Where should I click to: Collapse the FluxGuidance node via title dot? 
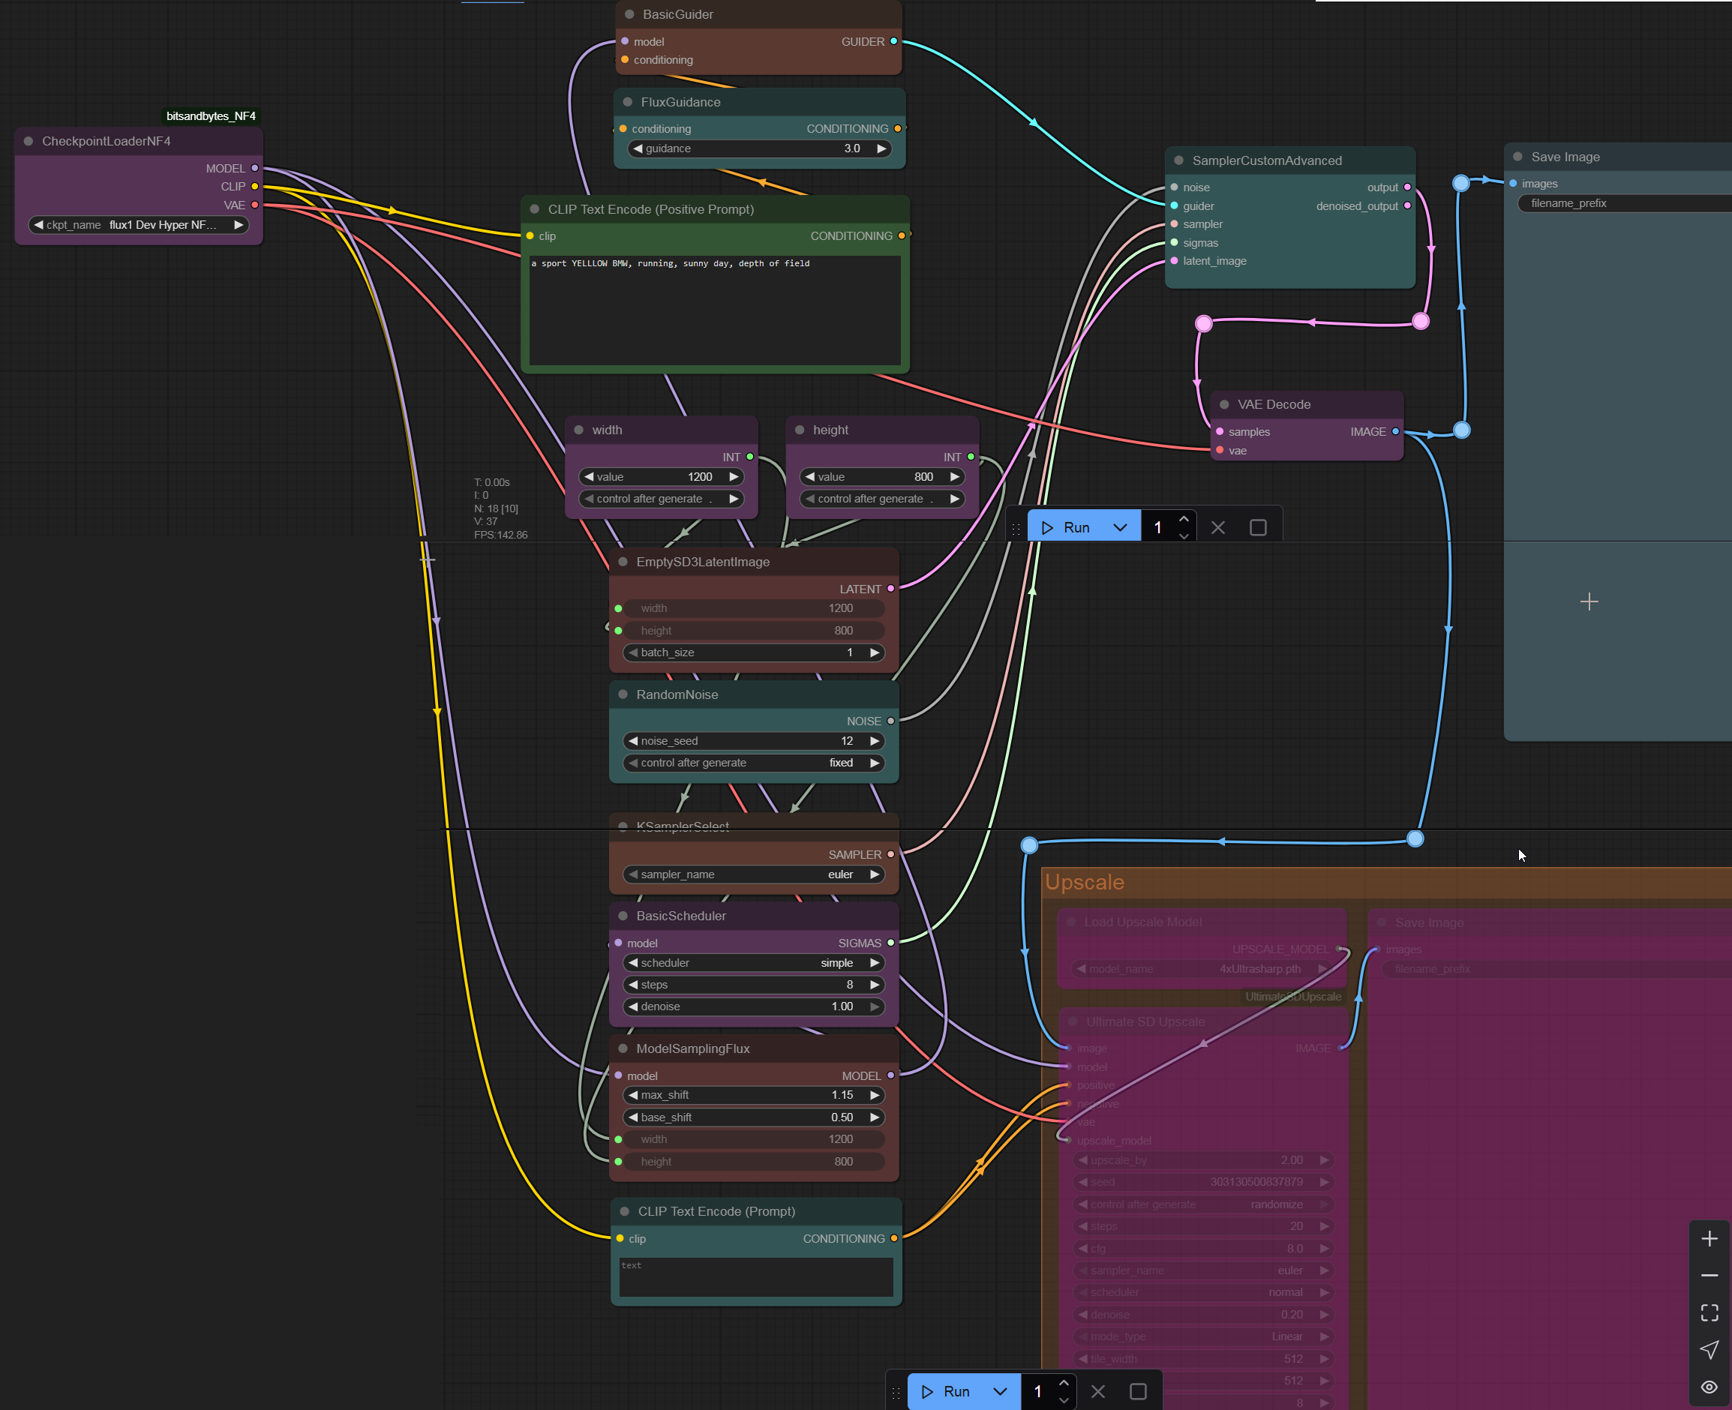pos(627,102)
